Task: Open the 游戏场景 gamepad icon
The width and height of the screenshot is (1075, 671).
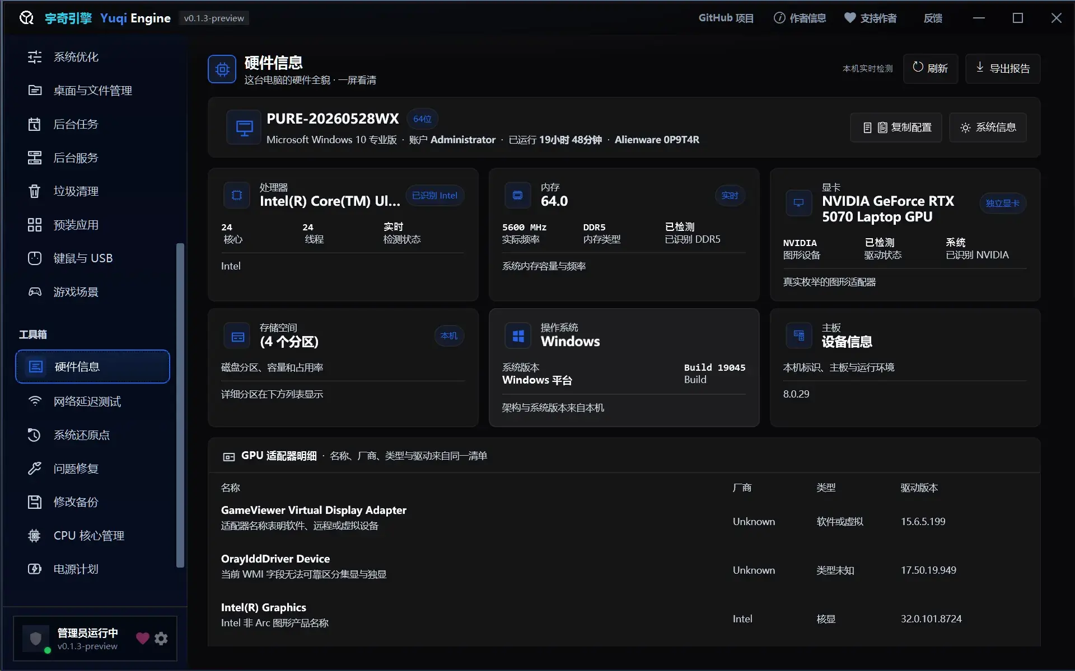Action: pos(35,292)
